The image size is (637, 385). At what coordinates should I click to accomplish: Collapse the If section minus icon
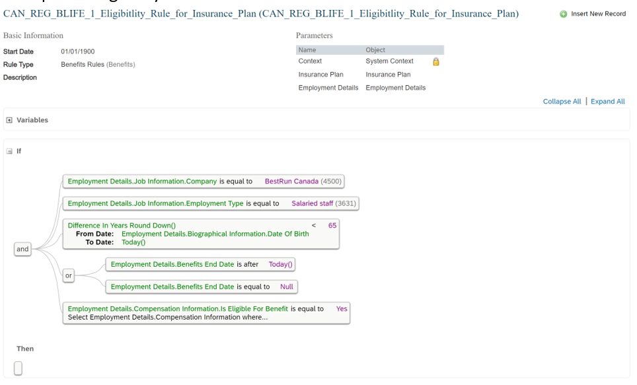9,151
